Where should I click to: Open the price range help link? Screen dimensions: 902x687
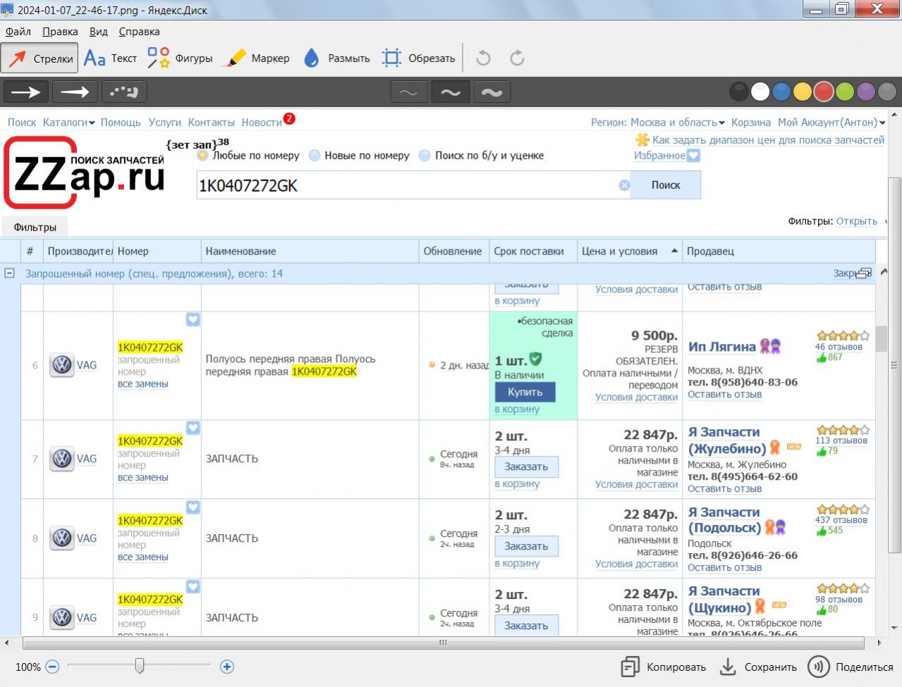pos(768,140)
